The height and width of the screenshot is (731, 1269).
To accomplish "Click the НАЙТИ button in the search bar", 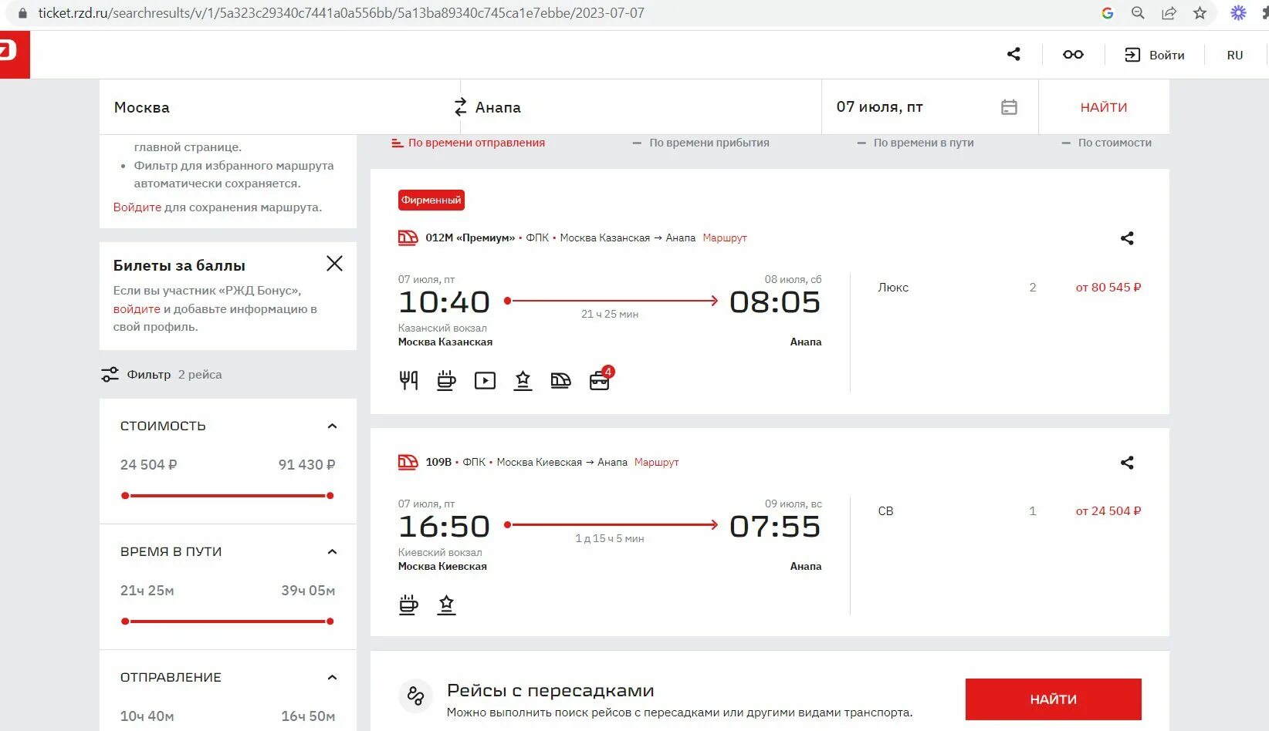I will tap(1104, 107).
